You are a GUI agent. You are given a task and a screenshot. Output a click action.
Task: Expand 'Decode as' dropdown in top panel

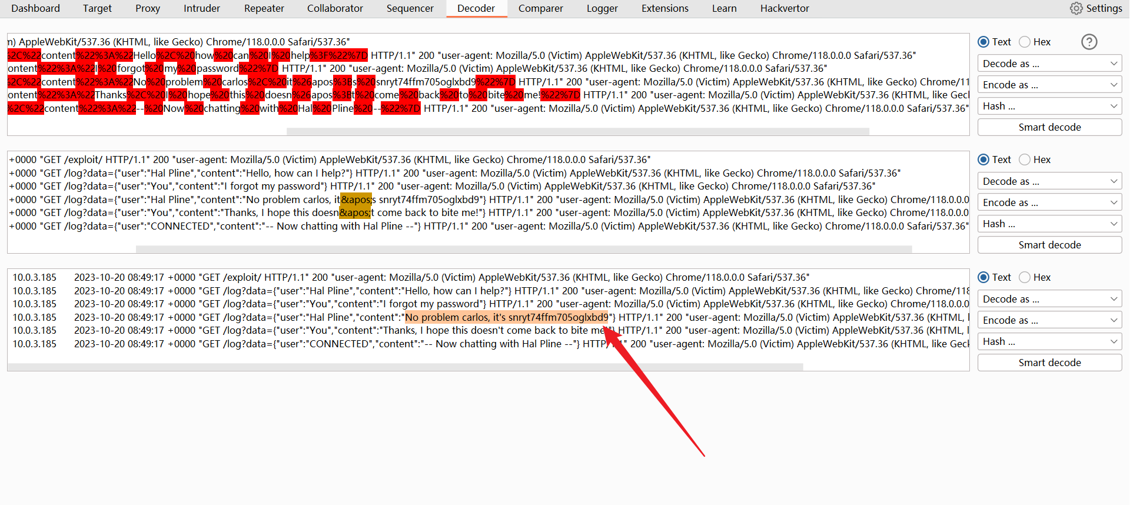pos(1049,64)
